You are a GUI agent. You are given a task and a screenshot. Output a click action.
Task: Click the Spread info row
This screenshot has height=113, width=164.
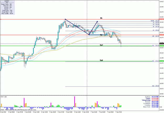click(7, 9)
